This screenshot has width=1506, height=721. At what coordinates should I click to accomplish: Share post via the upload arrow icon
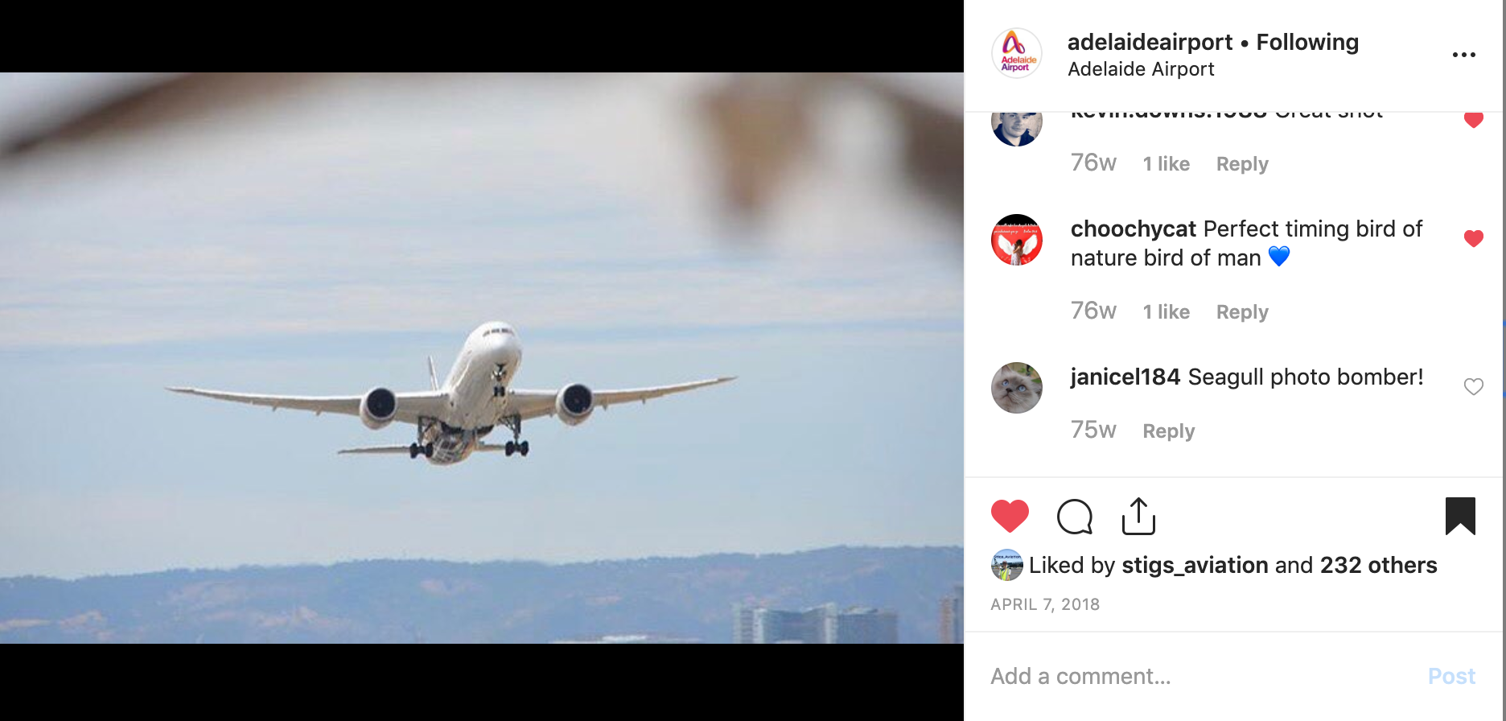[x=1138, y=516]
